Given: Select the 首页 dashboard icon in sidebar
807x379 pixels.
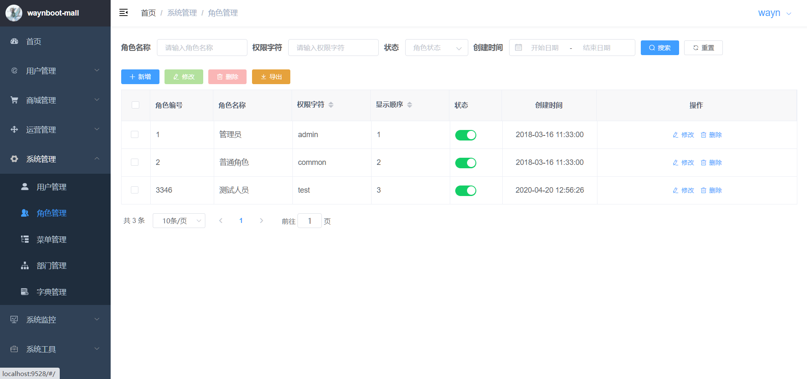Looking at the screenshot, I should (14, 41).
